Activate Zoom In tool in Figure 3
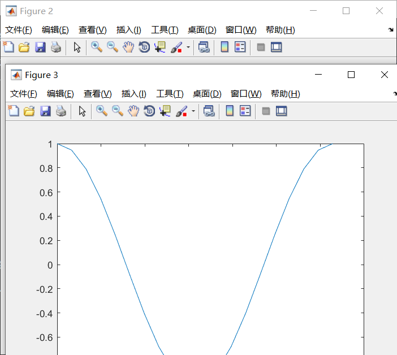 coord(102,111)
